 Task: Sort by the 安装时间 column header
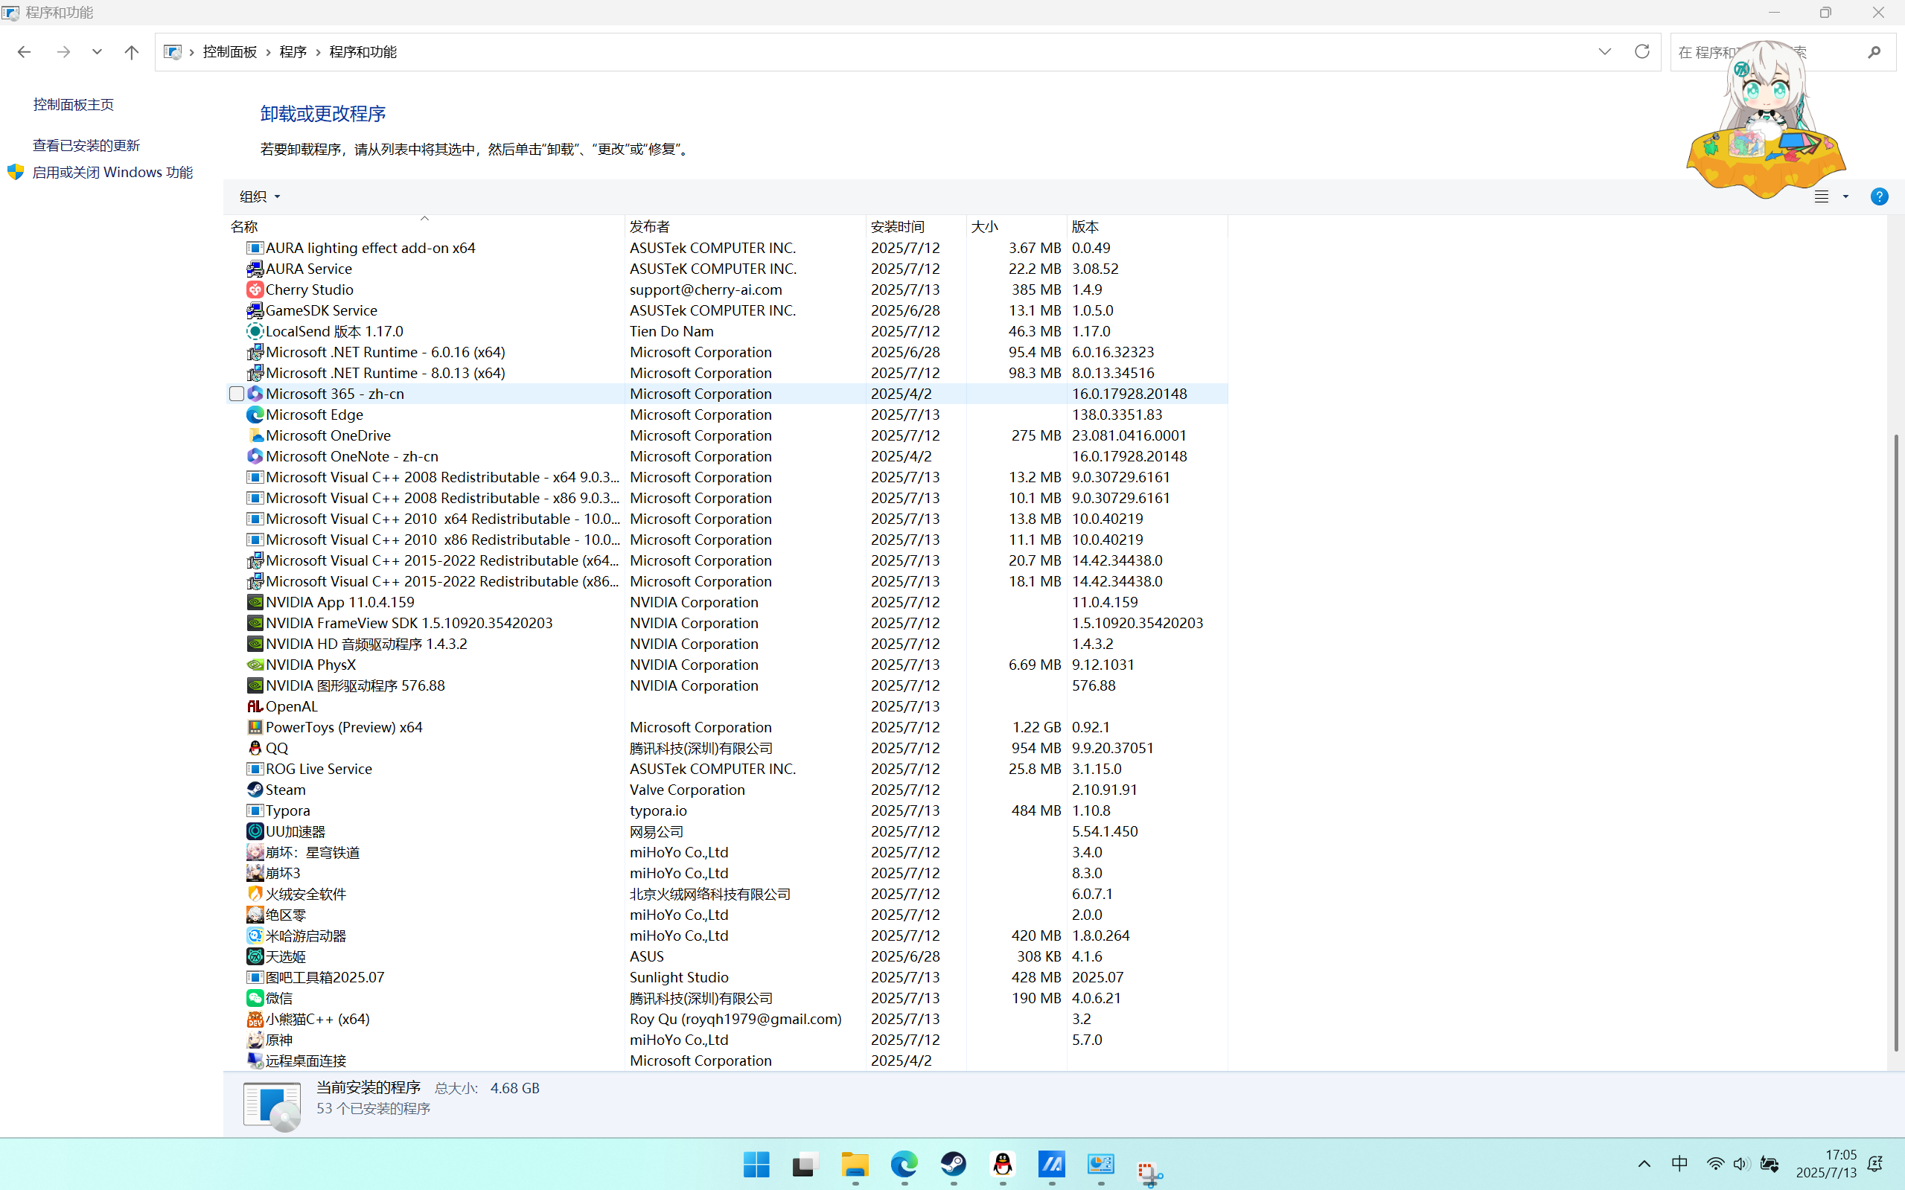coord(916,227)
